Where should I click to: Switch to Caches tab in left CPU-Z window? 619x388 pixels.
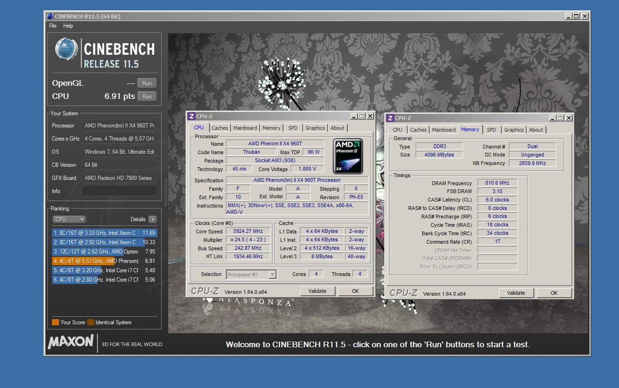pos(219,128)
